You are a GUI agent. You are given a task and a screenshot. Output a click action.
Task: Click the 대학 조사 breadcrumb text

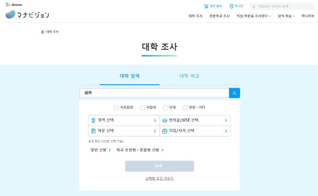[52, 32]
